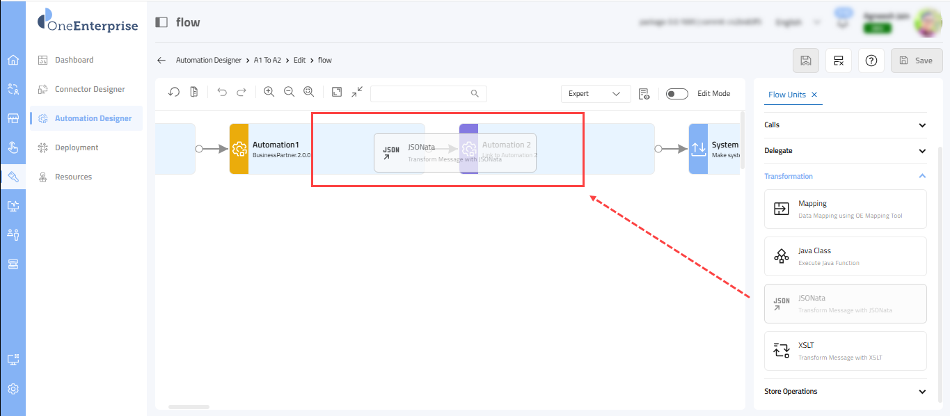This screenshot has width=950, height=416.
Task: Open the Expert mode dropdown
Action: coord(595,94)
